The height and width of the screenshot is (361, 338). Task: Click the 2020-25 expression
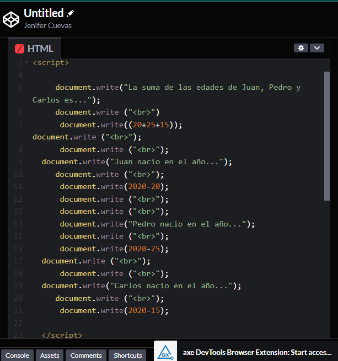(x=144, y=249)
